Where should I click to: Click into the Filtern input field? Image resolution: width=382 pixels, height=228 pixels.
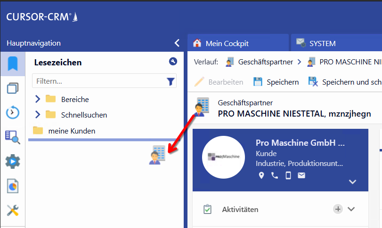[99, 81]
